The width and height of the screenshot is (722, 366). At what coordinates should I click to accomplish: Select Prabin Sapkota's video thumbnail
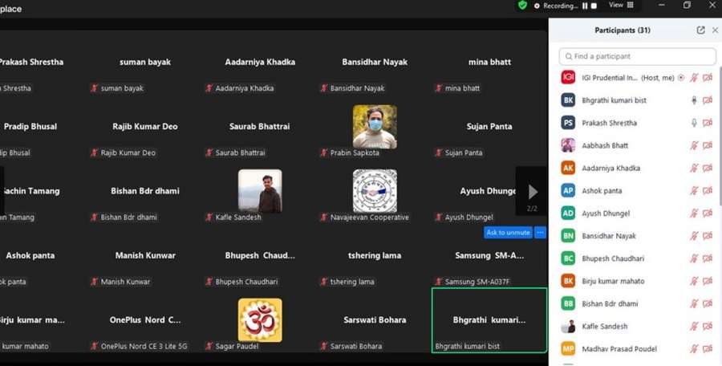pyautogui.click(x=375, y=127)
